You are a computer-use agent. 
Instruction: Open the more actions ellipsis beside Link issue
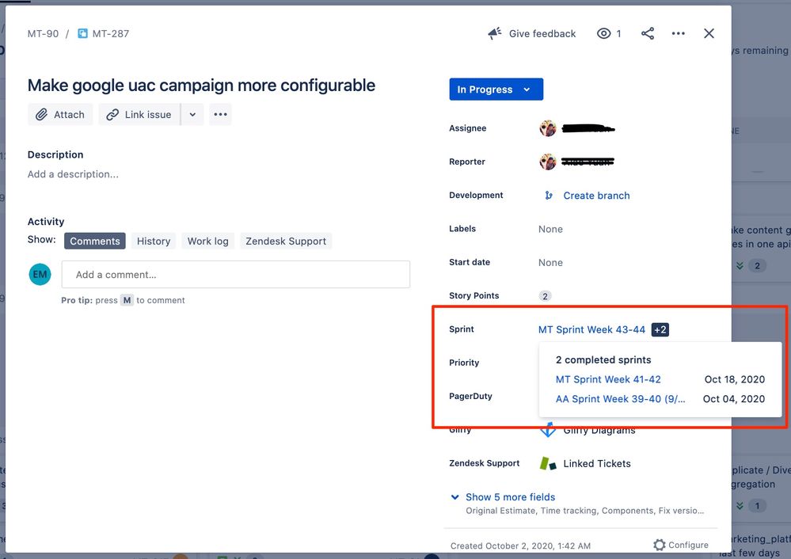[220, 115]
